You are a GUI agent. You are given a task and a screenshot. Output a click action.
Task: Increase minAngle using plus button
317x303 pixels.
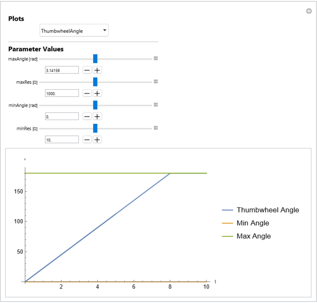click(97, 116)
